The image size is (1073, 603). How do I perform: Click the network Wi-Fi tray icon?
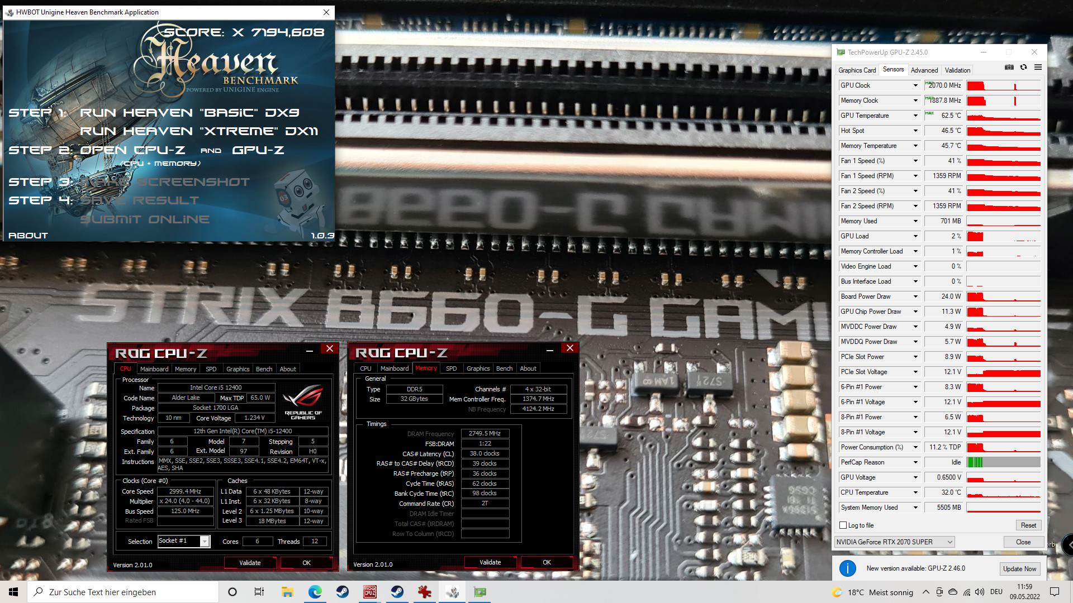coord(966,592)
